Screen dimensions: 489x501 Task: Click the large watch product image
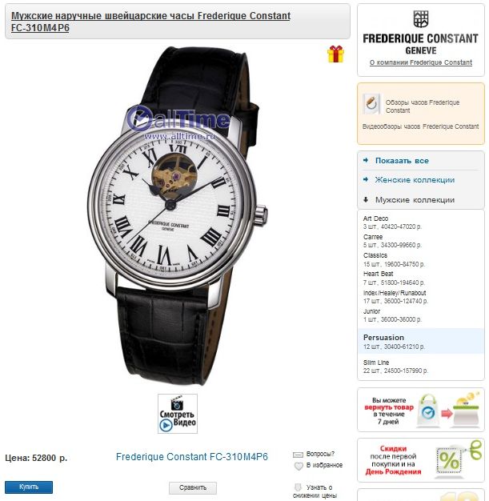click(178, 217)
